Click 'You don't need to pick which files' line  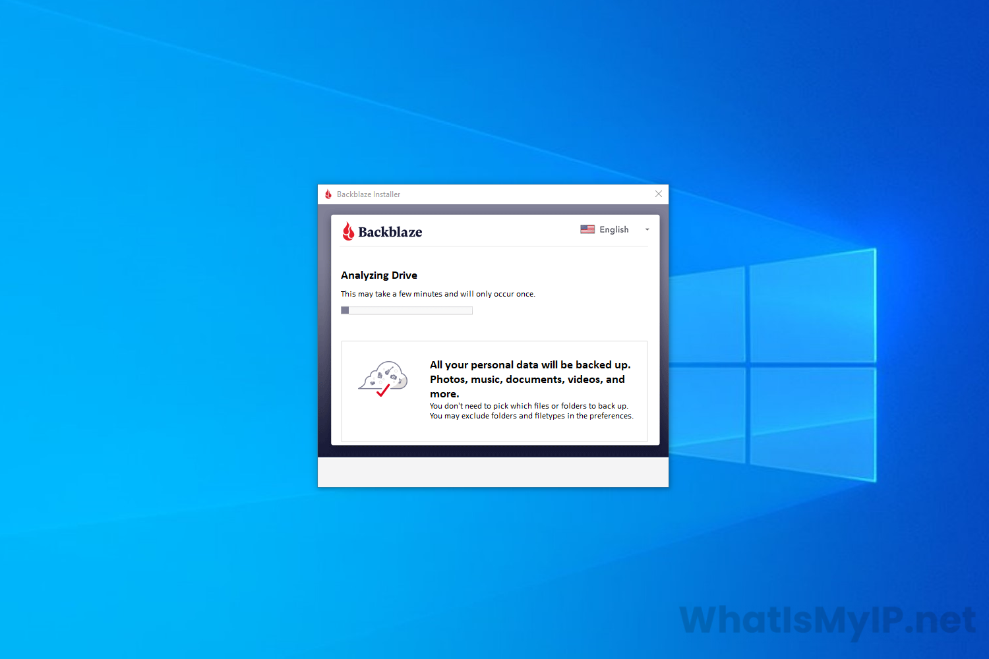pos(529,406)
